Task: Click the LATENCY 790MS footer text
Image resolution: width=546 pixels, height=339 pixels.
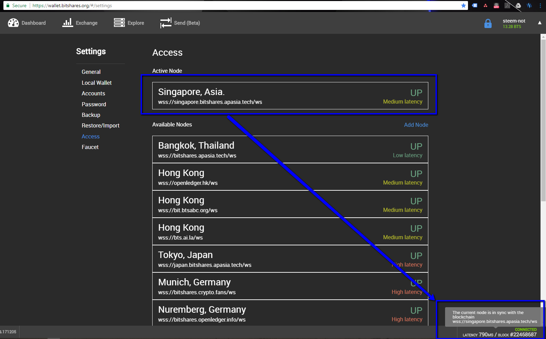Action: click(x=478, y=335)
